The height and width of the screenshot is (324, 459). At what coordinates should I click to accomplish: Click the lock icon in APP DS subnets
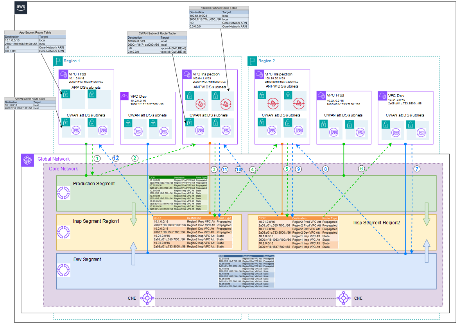tap(65, 94)
